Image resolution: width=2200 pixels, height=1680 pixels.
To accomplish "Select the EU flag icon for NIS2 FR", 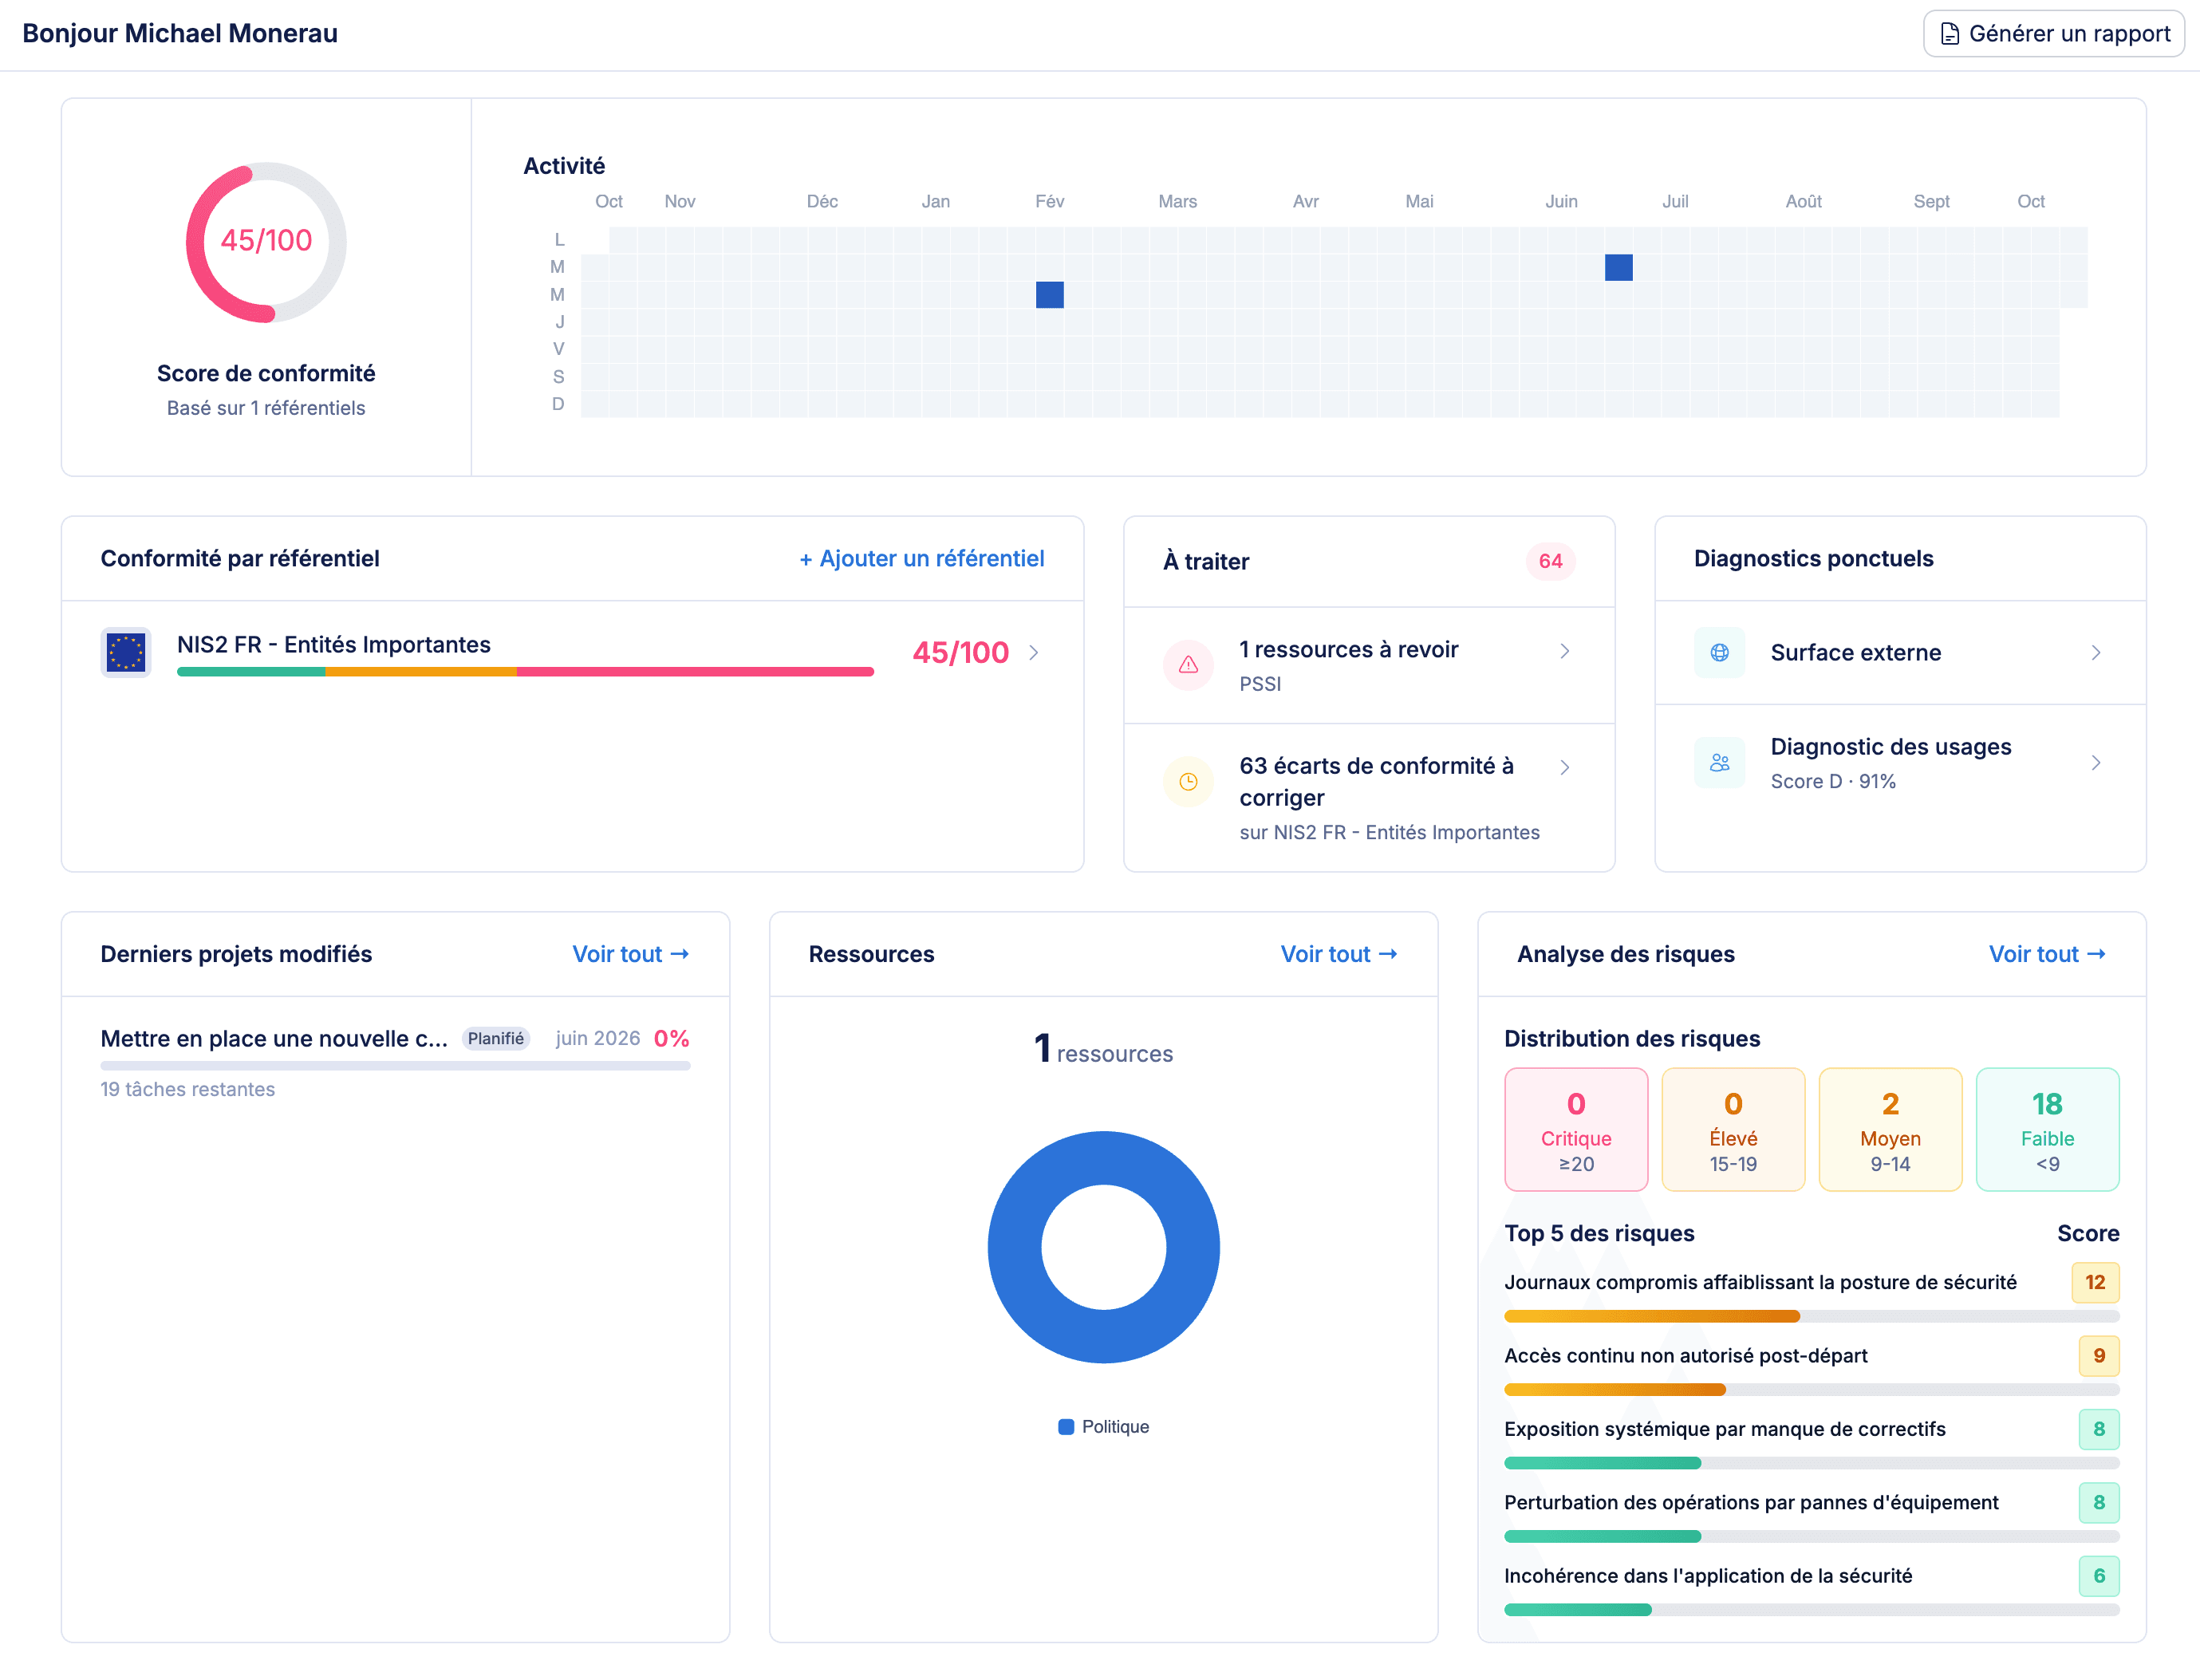I will [x=126, y=651].
